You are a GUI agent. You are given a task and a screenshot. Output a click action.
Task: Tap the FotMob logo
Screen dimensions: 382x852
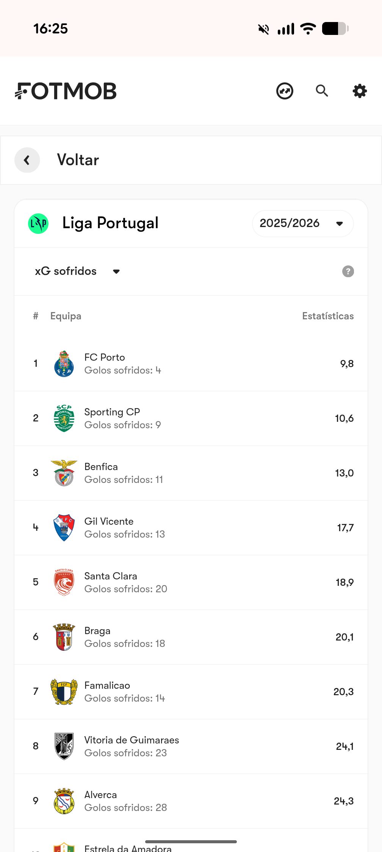[x=66, y=91]
